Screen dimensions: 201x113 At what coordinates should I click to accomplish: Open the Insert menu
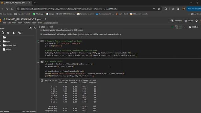[20, 23]
